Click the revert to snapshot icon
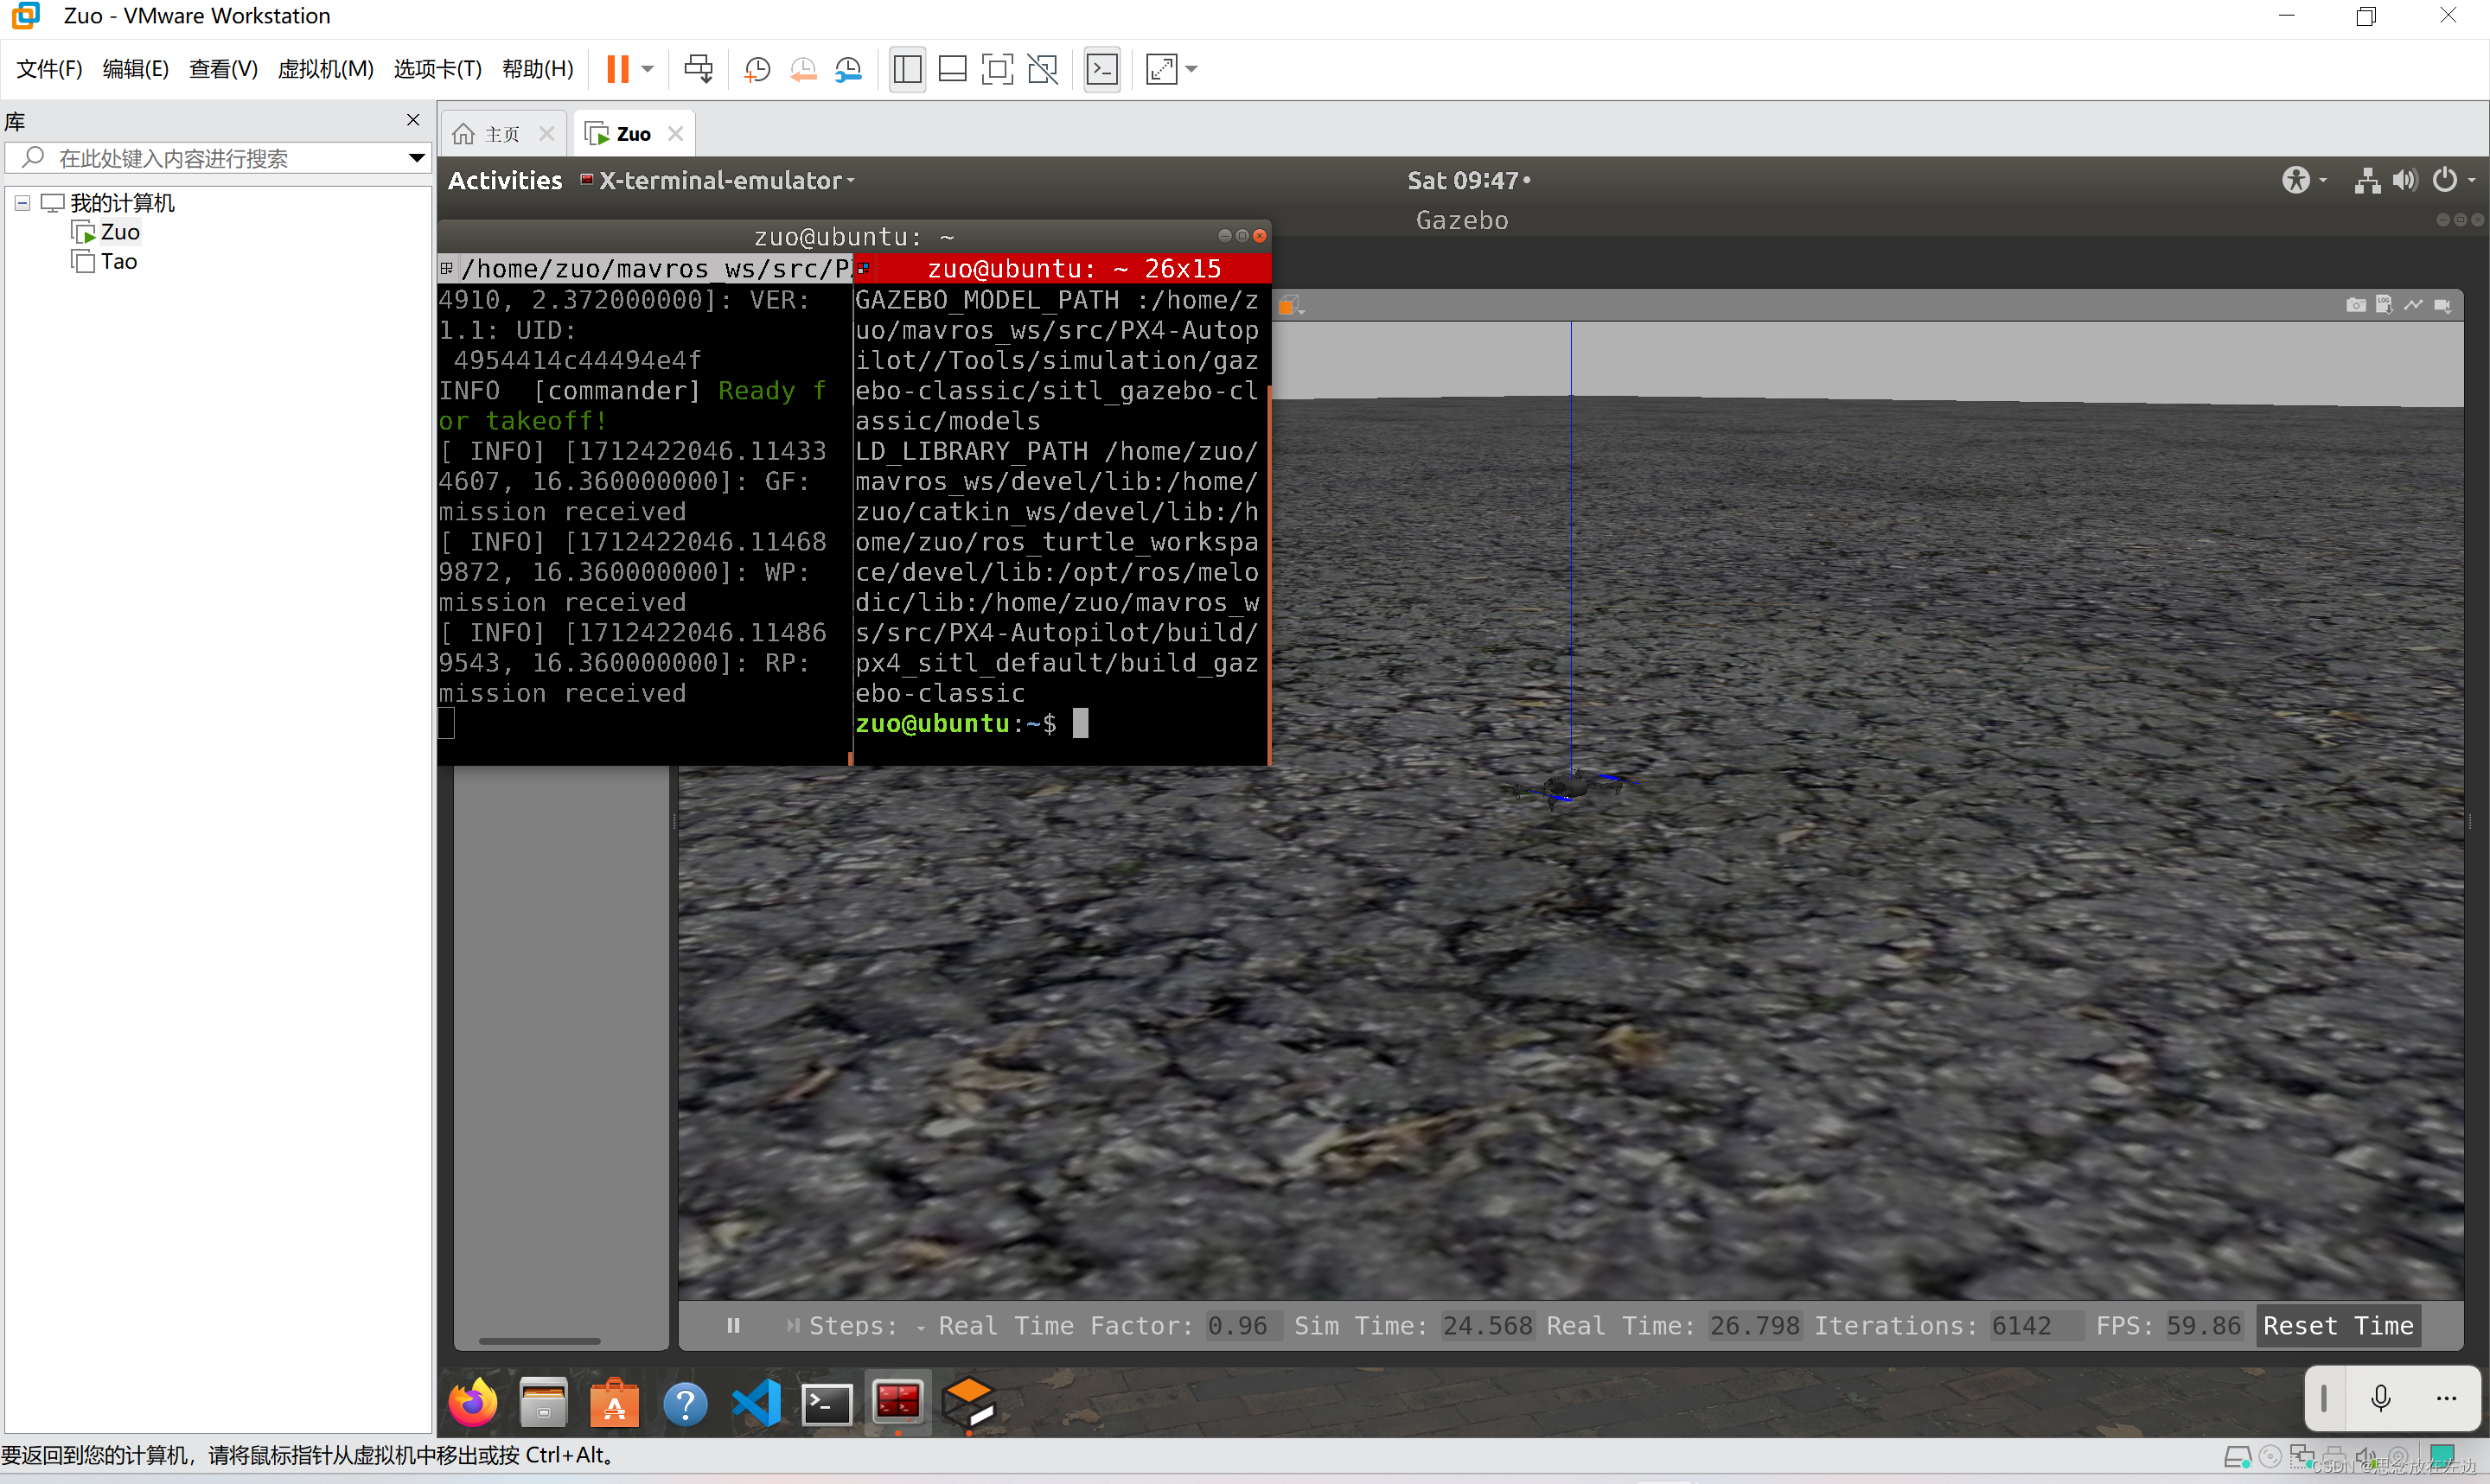This screenshot has height=1484, width=2490. [803, 69]
